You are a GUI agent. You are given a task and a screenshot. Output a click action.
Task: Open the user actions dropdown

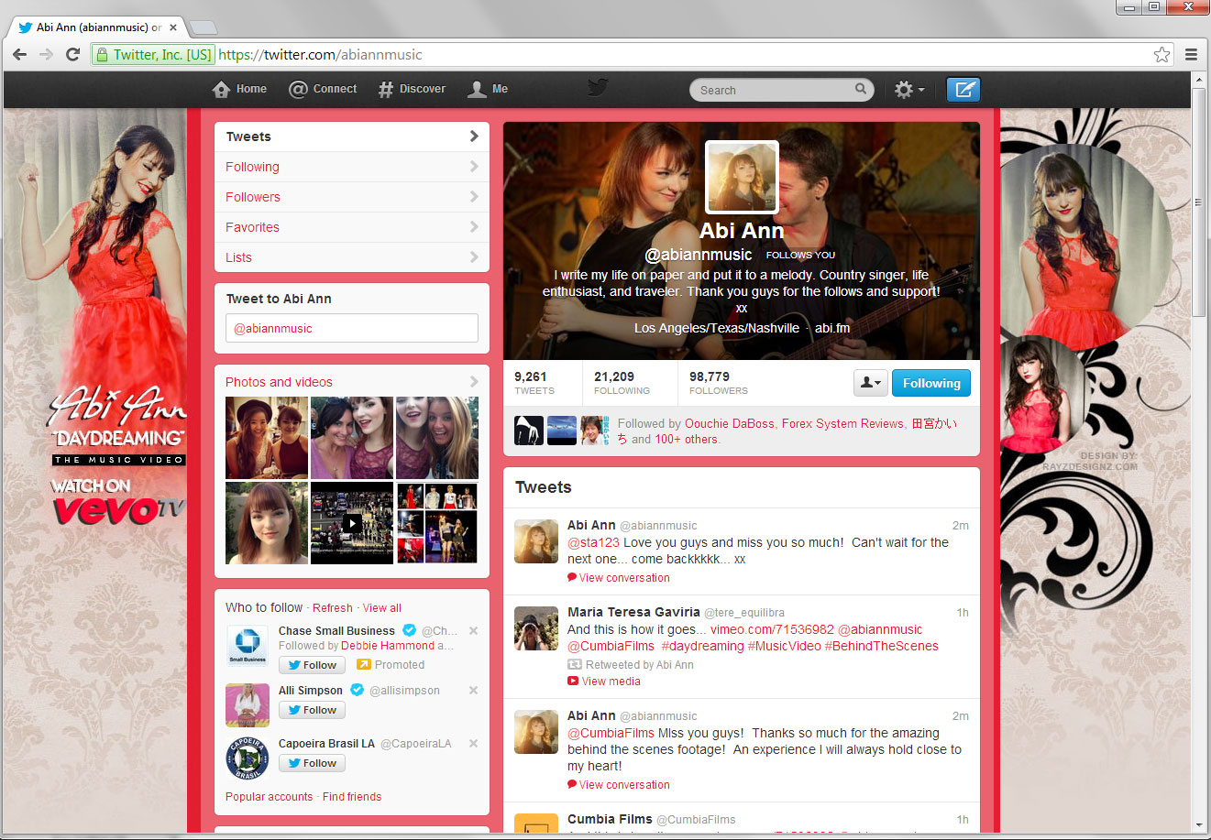click(869, 383)
